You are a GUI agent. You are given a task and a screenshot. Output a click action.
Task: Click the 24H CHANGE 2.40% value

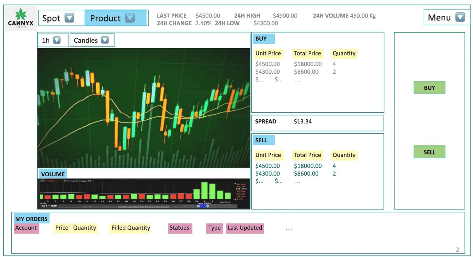[204, 23]
